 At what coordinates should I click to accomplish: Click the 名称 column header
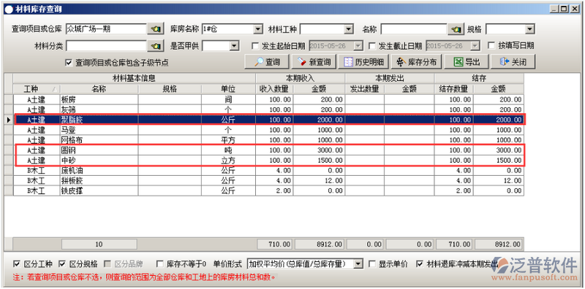pos(99,89)
